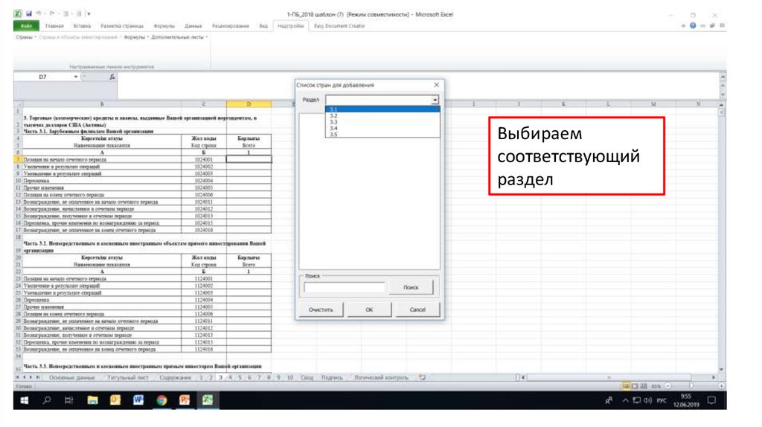Confirm dialog with OK button
The image size is (762, 427).
pos(369,309)
